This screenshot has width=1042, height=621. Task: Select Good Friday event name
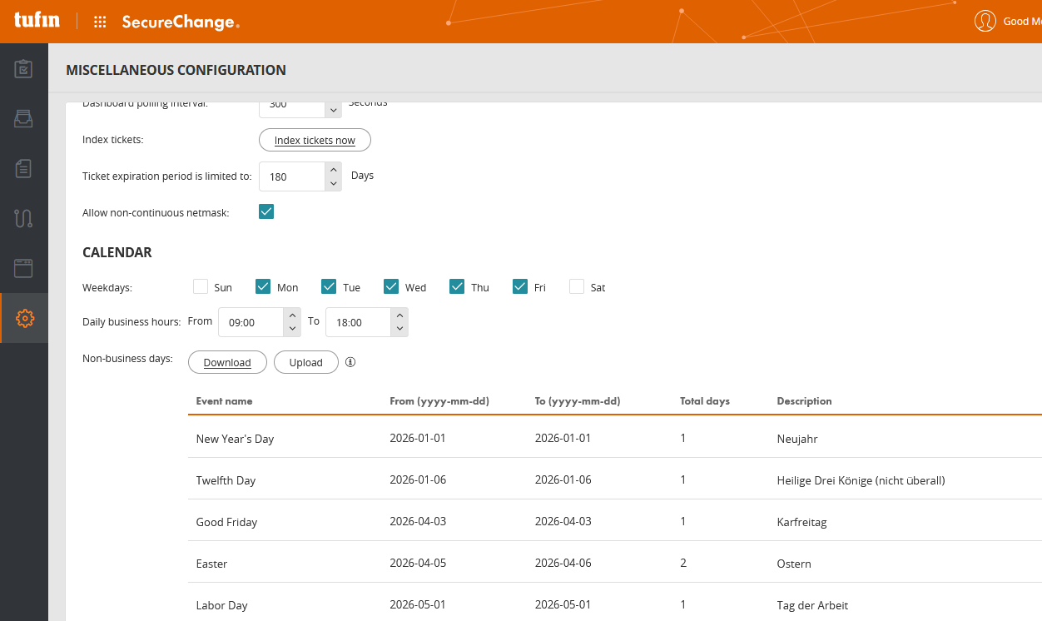pyautogui.click(x=226, y=522)
